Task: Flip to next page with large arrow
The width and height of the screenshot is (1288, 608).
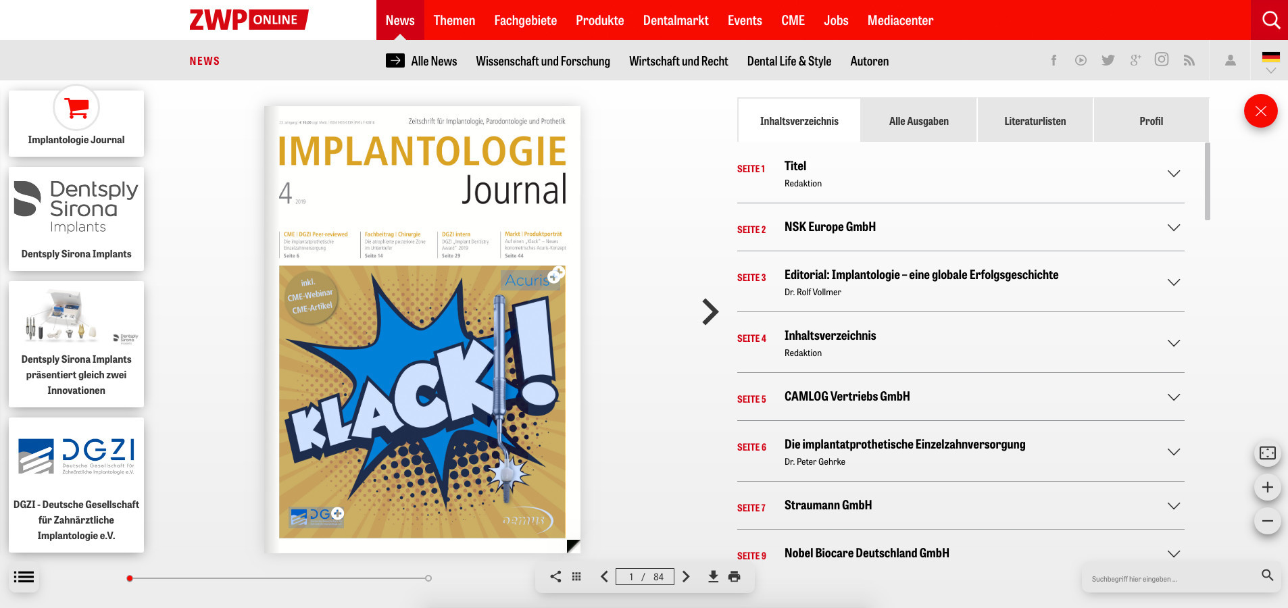Action: pos(710,311)
